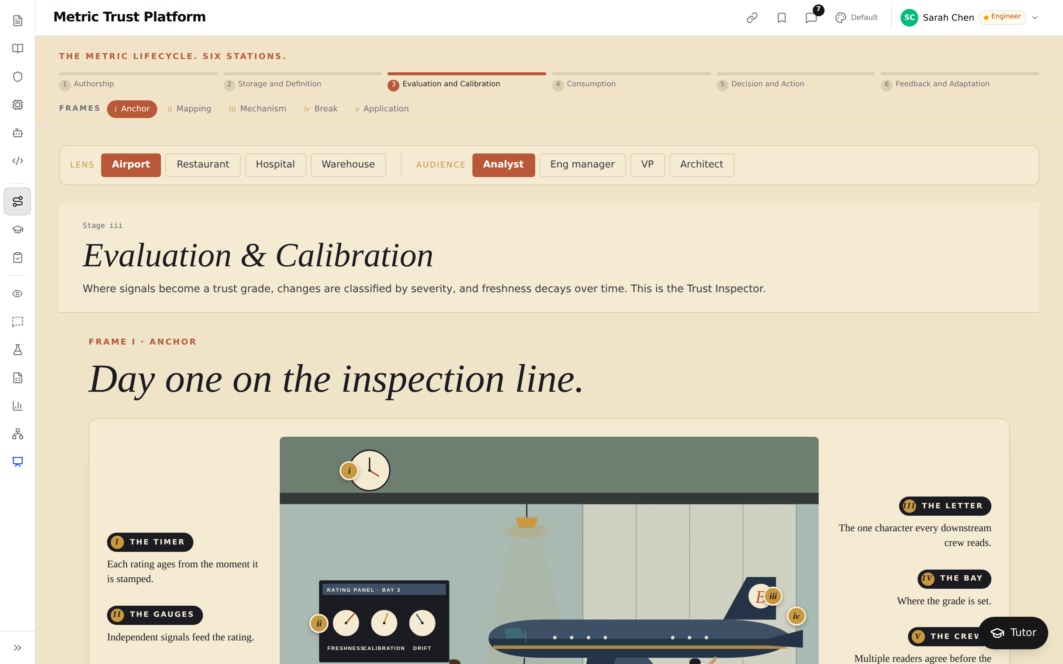
Task: Open the Tutor assistant button
Action: coord(1014,633)
